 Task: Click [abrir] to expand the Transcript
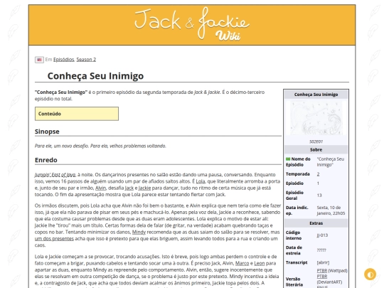pyautogui.click(x=323, y=262)
